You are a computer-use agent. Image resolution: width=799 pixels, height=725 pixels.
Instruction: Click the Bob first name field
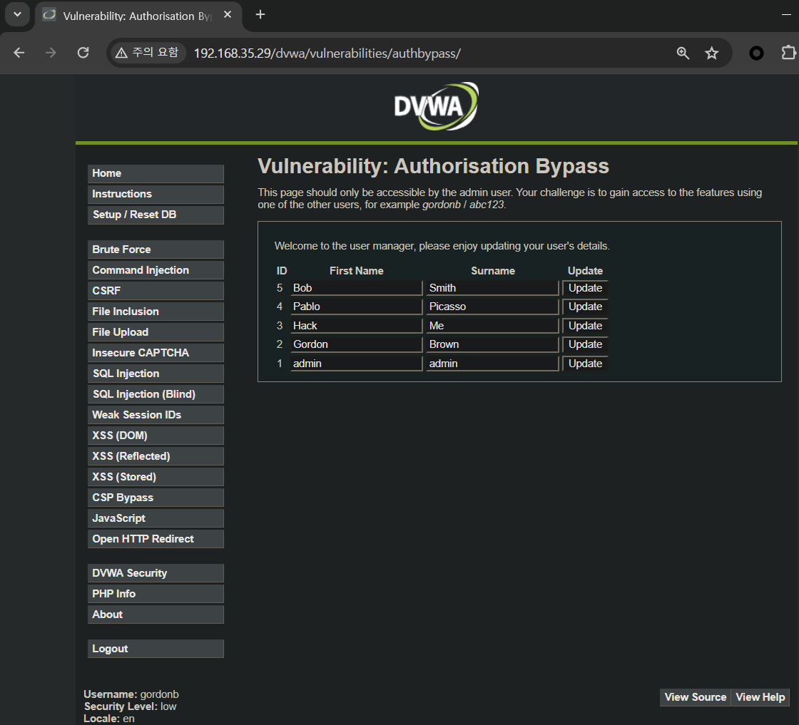point(356,288)
